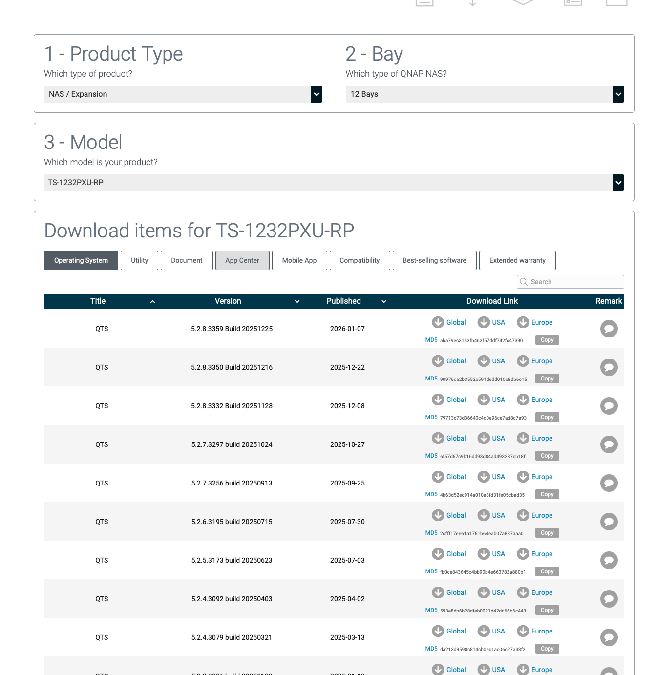The image size is (656, 675).
Task: Click Global download icon for QTS 5.2.8.3359
Action: coord(438,322)
